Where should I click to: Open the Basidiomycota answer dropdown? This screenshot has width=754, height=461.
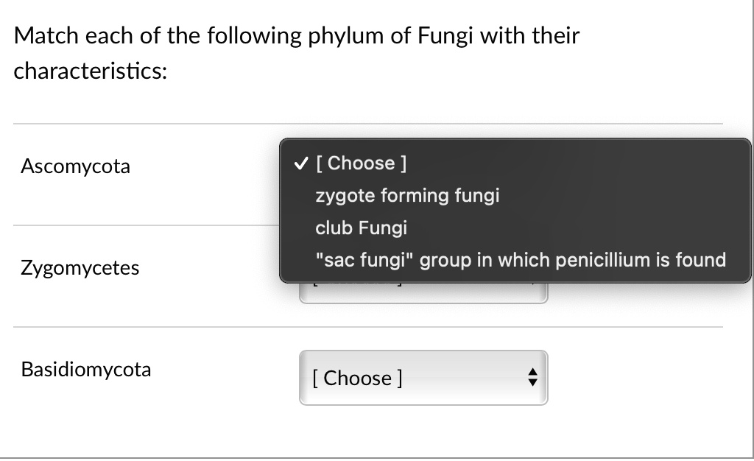click(x=423, y=378)
